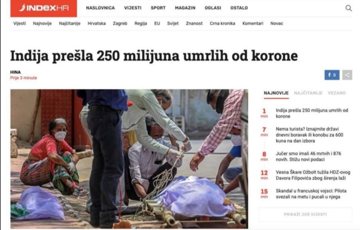The image size is (360, 230).
Task: Open the Oglasi menu item
Action: [x=213, y=8]
